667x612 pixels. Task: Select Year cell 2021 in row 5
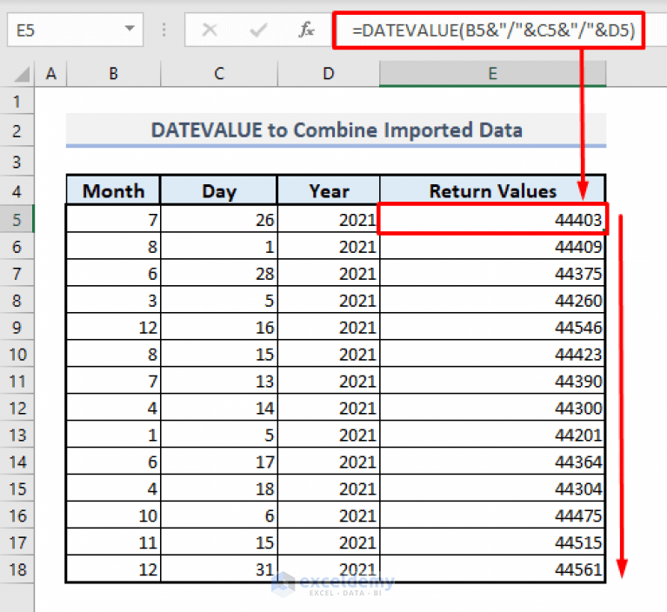(x=329, y=219)
